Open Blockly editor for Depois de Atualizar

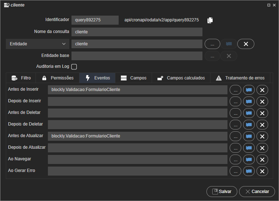pos(249,148)
